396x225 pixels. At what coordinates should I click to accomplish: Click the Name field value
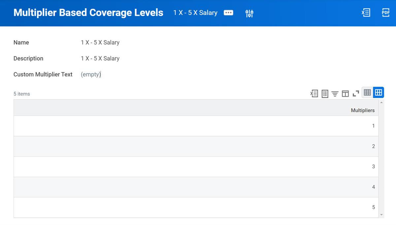pyautogui.click(x=100, y=43)
